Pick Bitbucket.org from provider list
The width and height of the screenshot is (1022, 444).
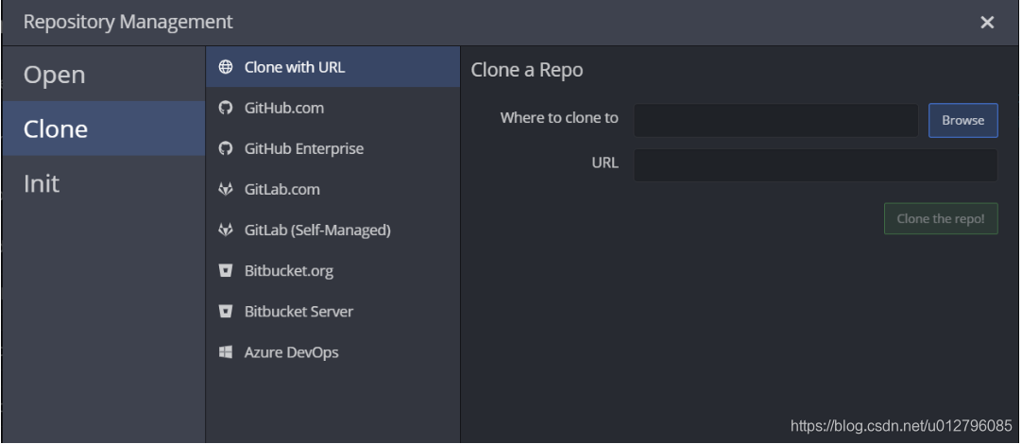click(x=333, y=270)
